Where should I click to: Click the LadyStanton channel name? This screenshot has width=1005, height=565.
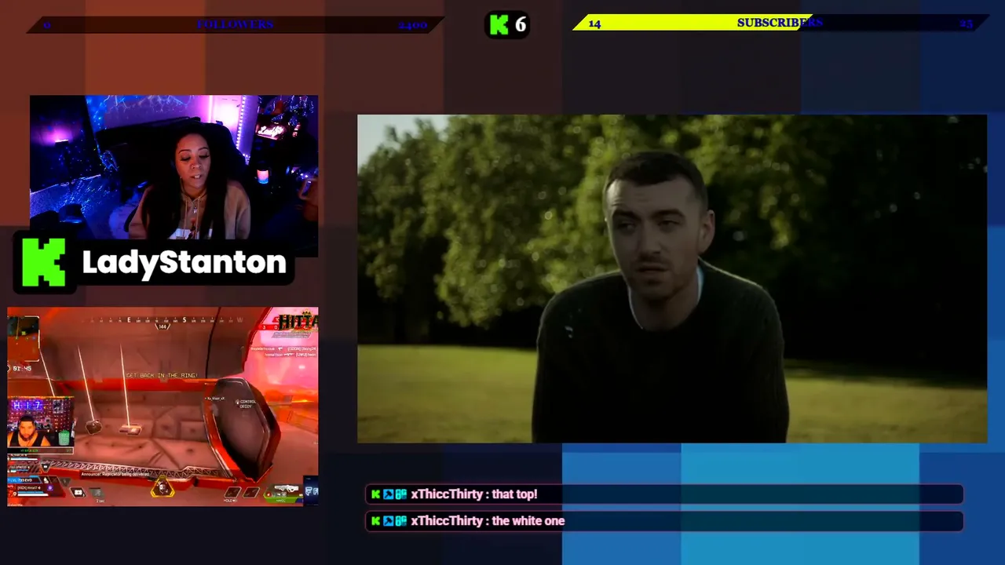[185, 263]
